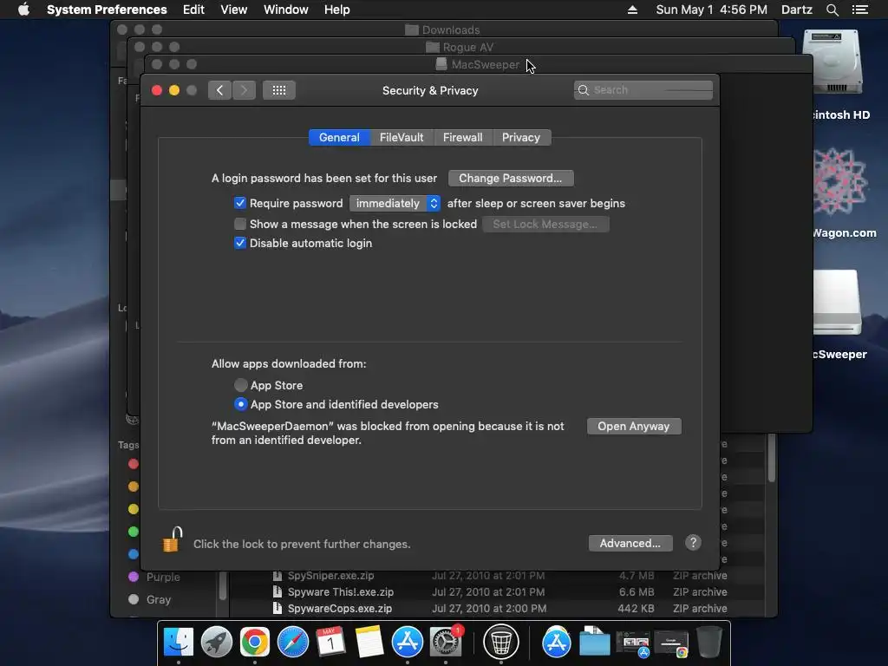Select App Store only radio button
The image size is (888, 666).
[241, 385]
